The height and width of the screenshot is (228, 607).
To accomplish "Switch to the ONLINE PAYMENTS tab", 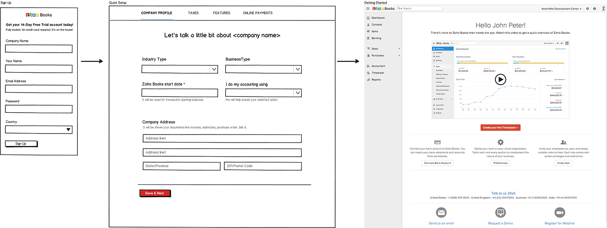I will pos(257,13).
